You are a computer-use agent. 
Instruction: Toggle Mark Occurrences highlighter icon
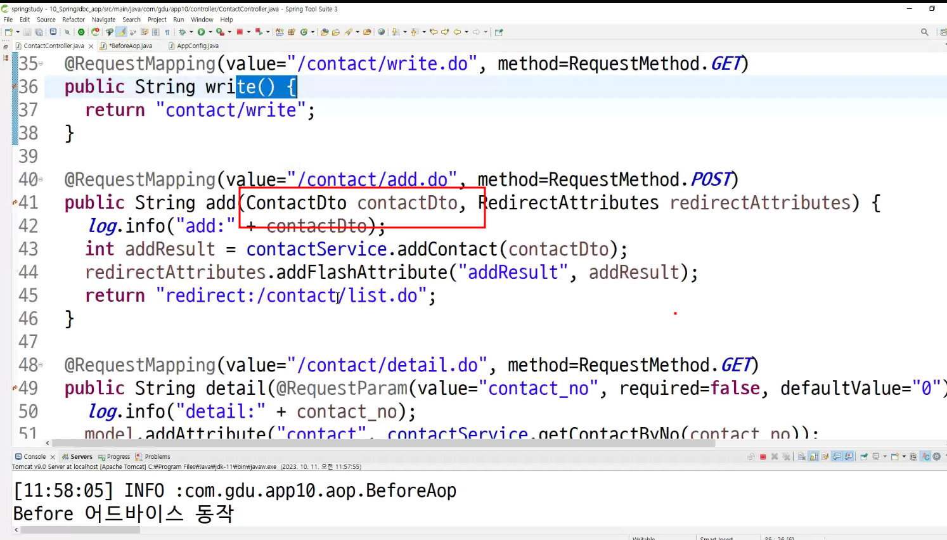121,32
